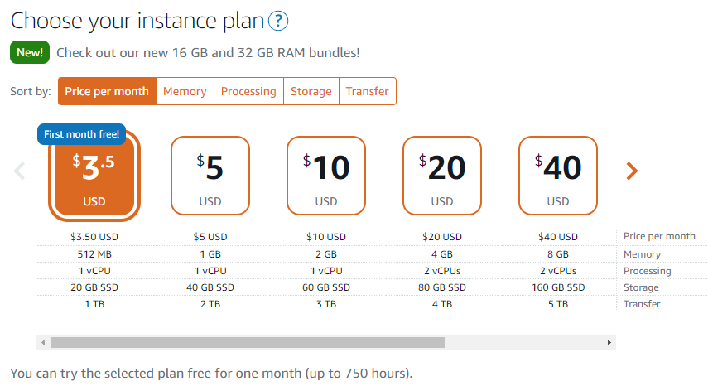Screen dimensions: 708x391
Task: Click the scrollbar left arrow
Action: (x=43, y=342)
